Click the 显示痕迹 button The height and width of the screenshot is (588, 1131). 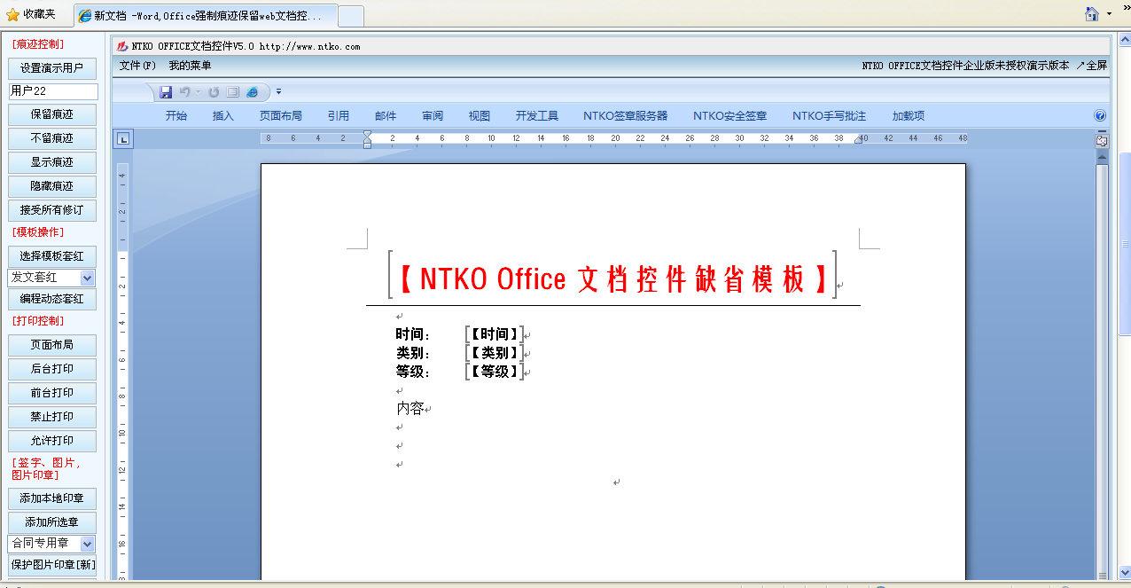(52, 162)
